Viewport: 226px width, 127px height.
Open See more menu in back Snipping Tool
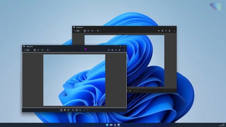[174, 31]
